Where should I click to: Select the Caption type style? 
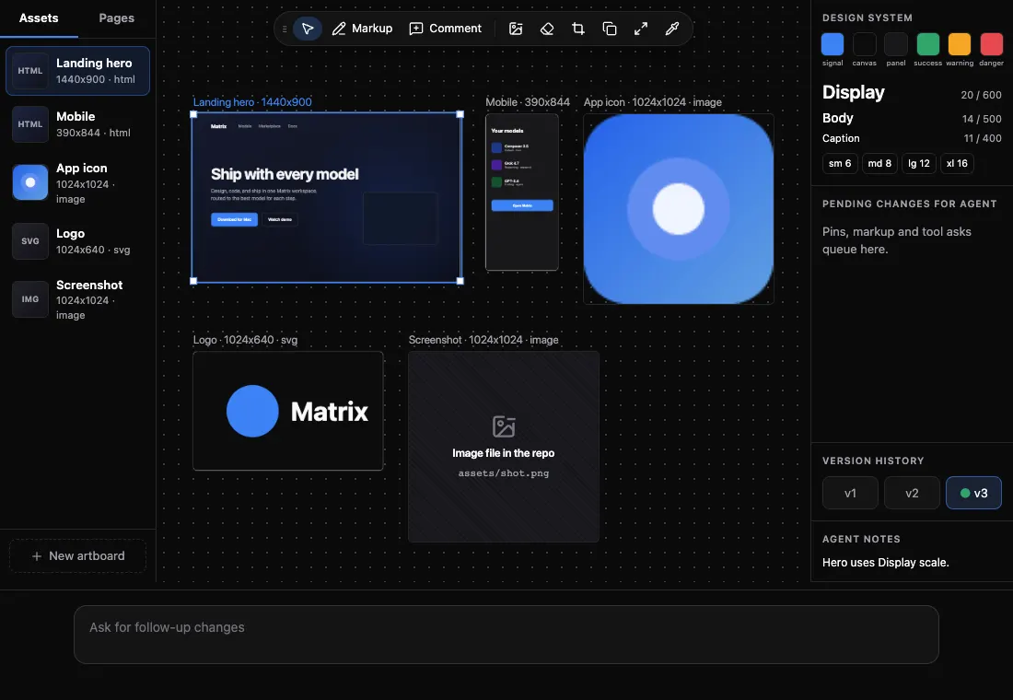click(841, 138)
